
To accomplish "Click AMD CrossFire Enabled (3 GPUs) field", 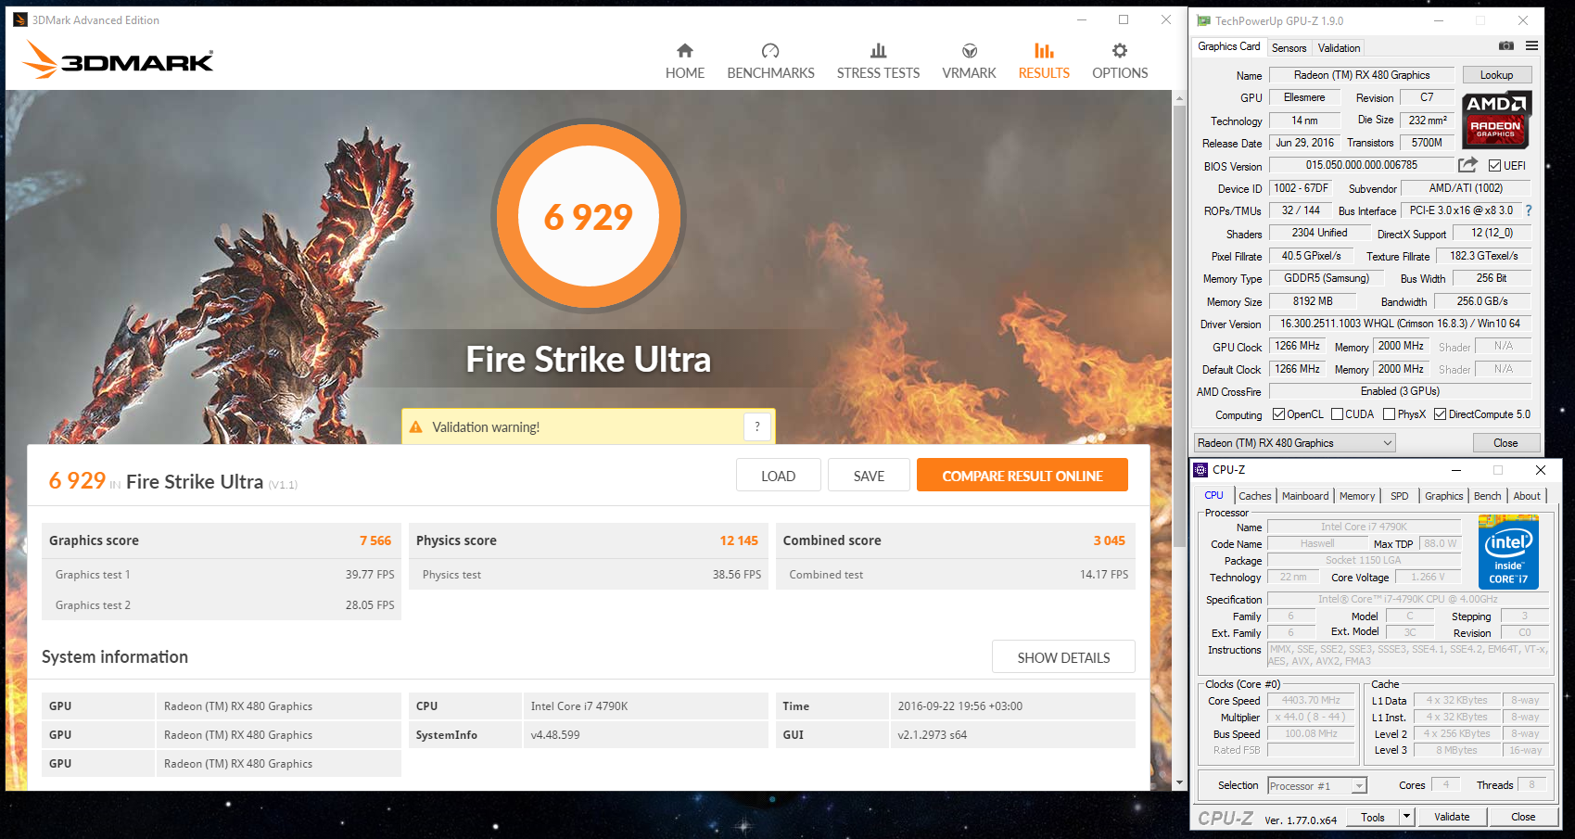I will click(1400, 391).
